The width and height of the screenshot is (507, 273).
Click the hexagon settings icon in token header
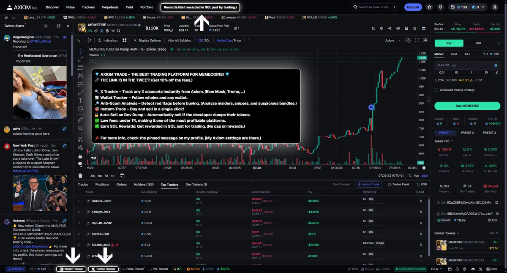(382, 28)
